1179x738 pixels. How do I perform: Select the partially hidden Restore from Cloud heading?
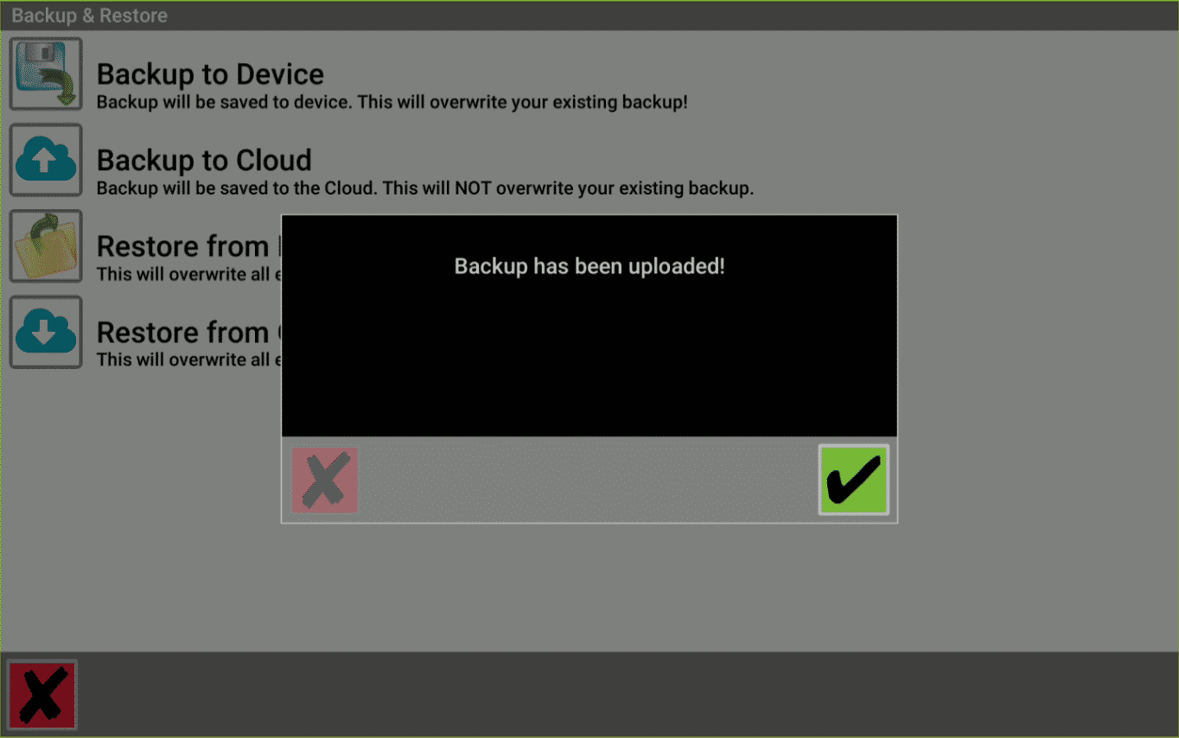point(188,333)
